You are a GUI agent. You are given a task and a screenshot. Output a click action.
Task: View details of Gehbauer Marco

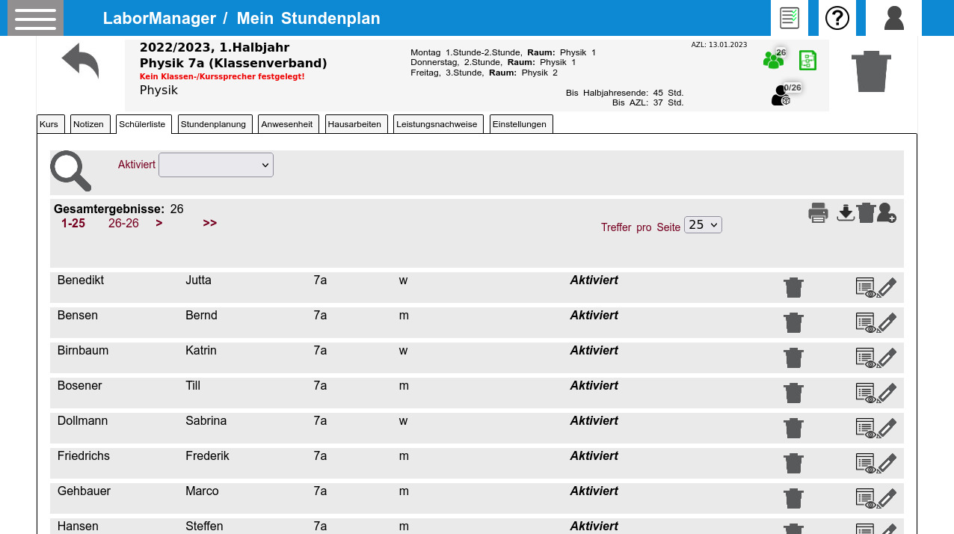[x=866, y=499]
